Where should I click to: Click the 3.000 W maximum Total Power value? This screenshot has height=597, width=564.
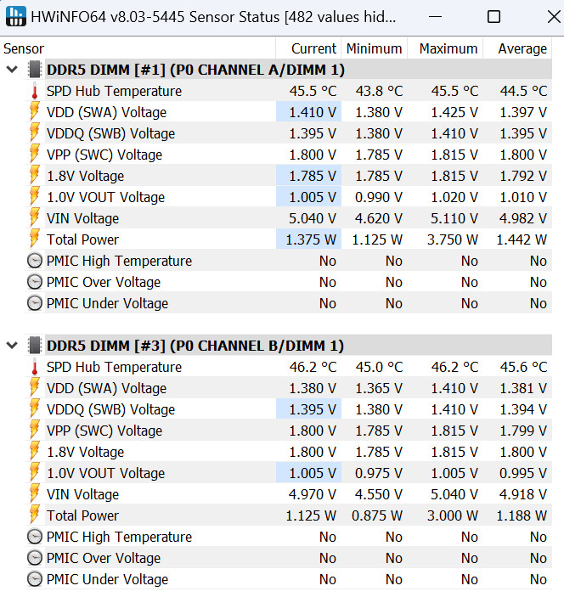click(453, 516)
